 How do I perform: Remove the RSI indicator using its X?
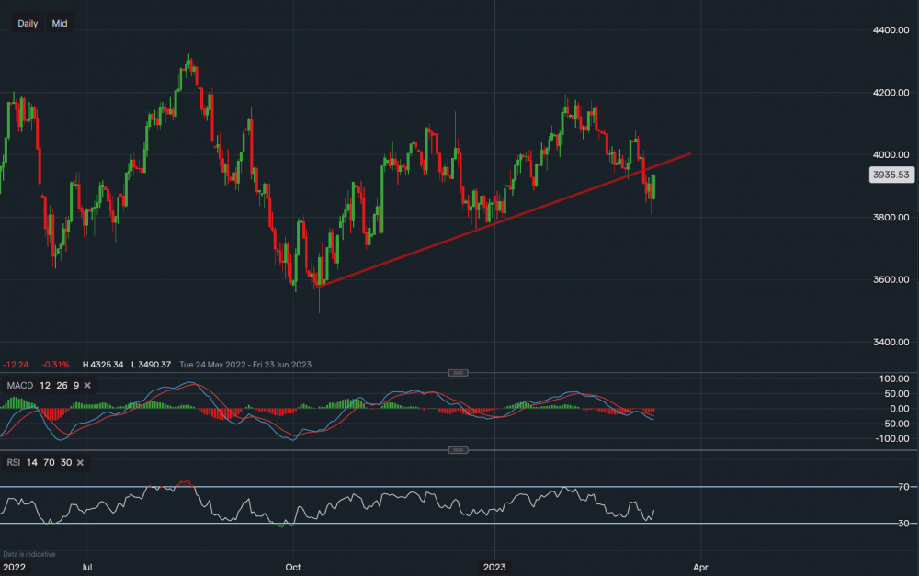point(80,462)
